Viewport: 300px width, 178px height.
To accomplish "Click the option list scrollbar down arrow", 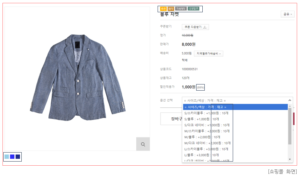I will tap(290, 159).
